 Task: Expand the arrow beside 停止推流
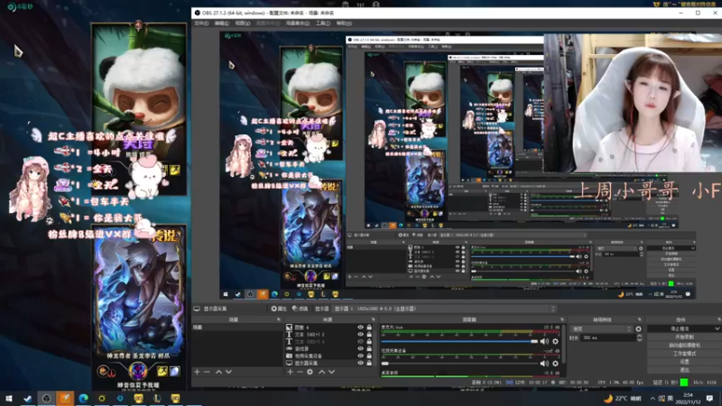coord(717,328)
